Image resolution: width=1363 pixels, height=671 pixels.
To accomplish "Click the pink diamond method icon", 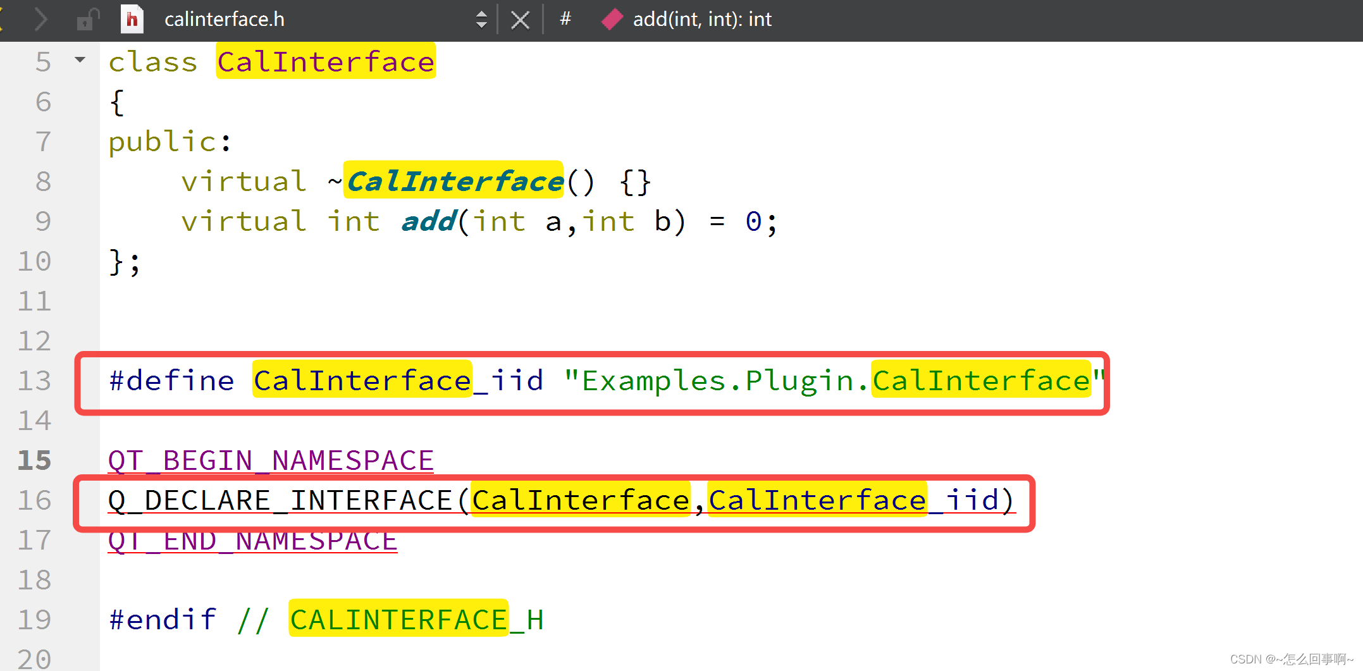I will coord(611,19).
